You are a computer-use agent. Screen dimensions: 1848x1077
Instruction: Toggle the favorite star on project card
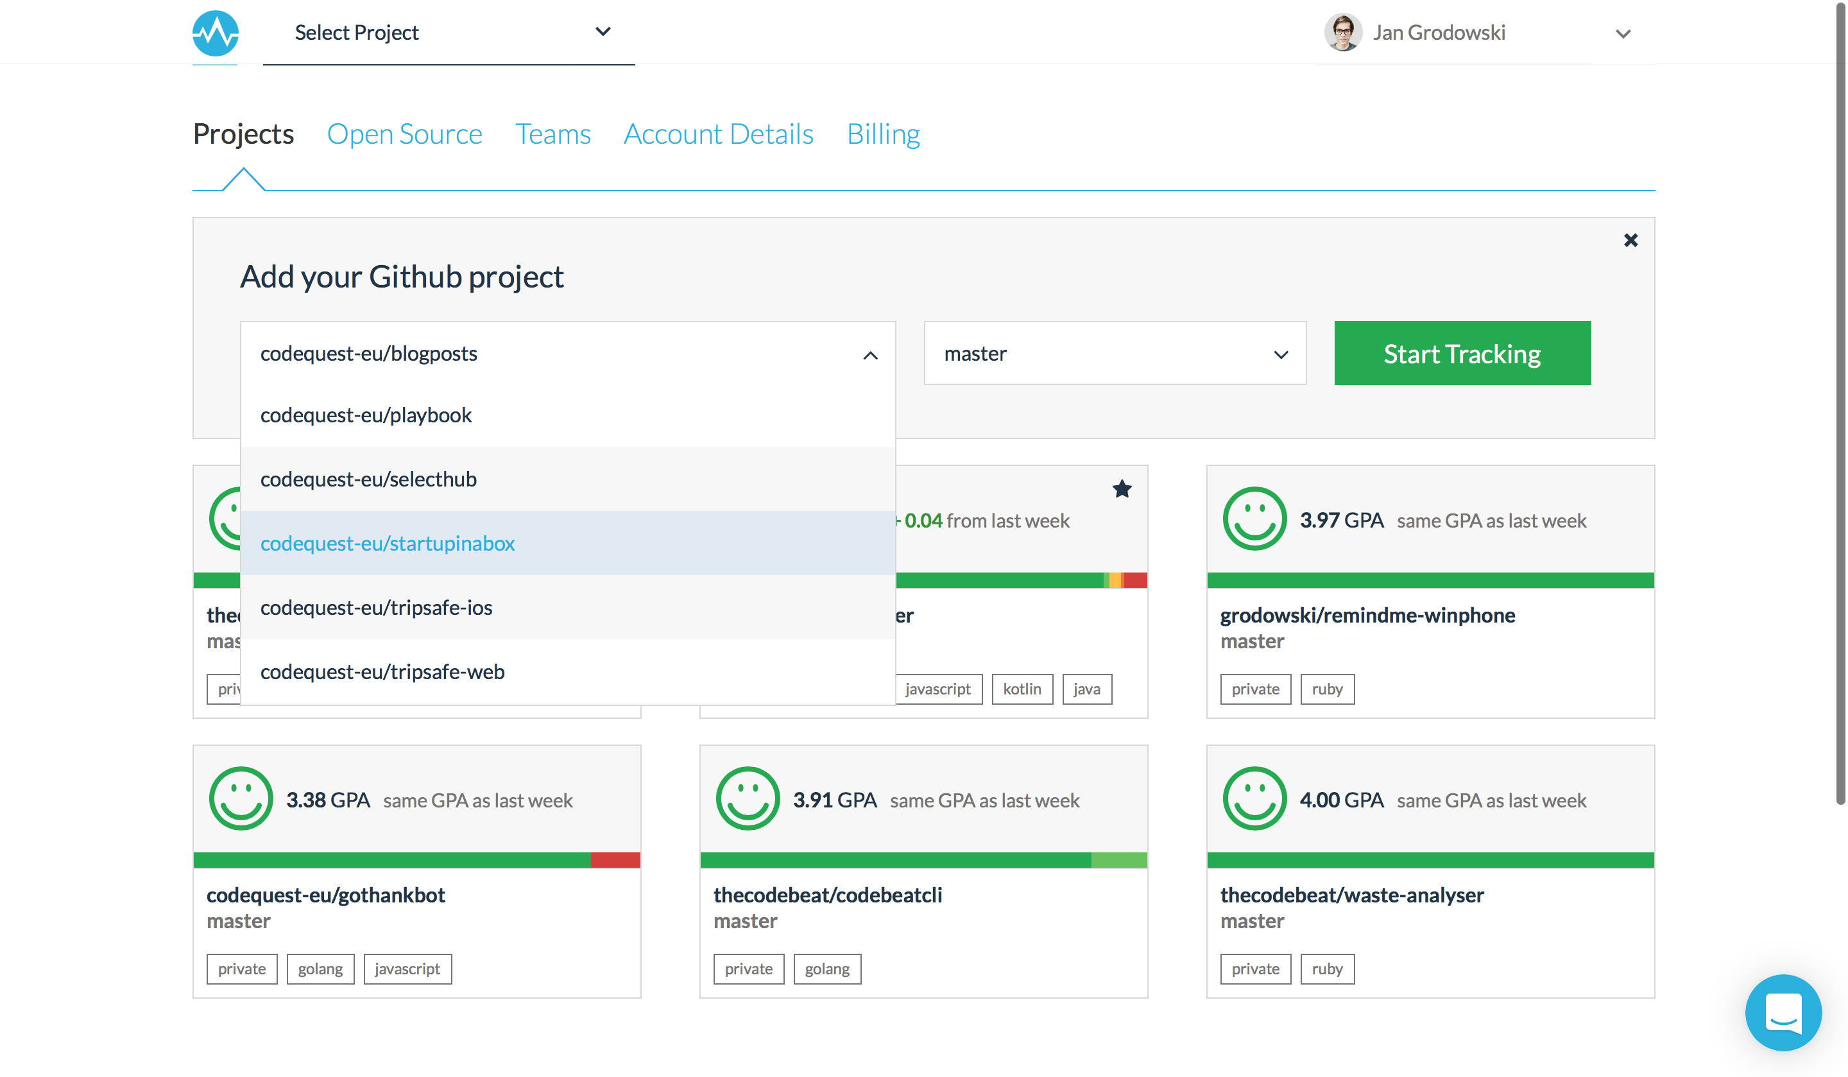(1121, 488)
